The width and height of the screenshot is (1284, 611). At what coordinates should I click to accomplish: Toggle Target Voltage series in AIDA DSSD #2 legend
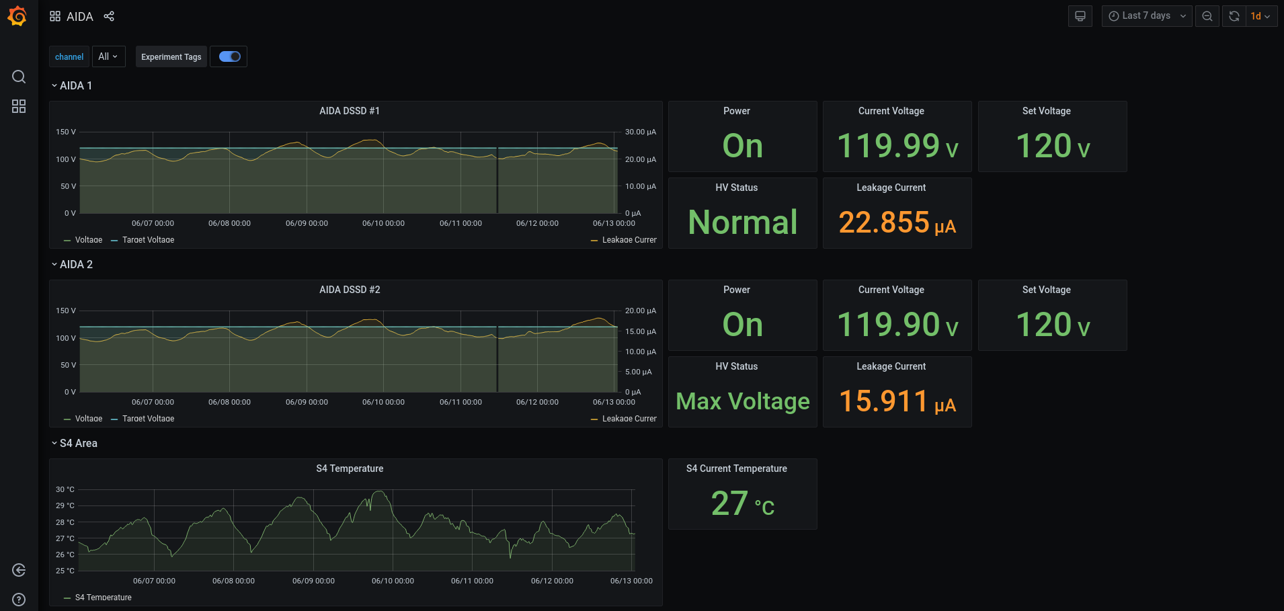click(x=148, y=419)
